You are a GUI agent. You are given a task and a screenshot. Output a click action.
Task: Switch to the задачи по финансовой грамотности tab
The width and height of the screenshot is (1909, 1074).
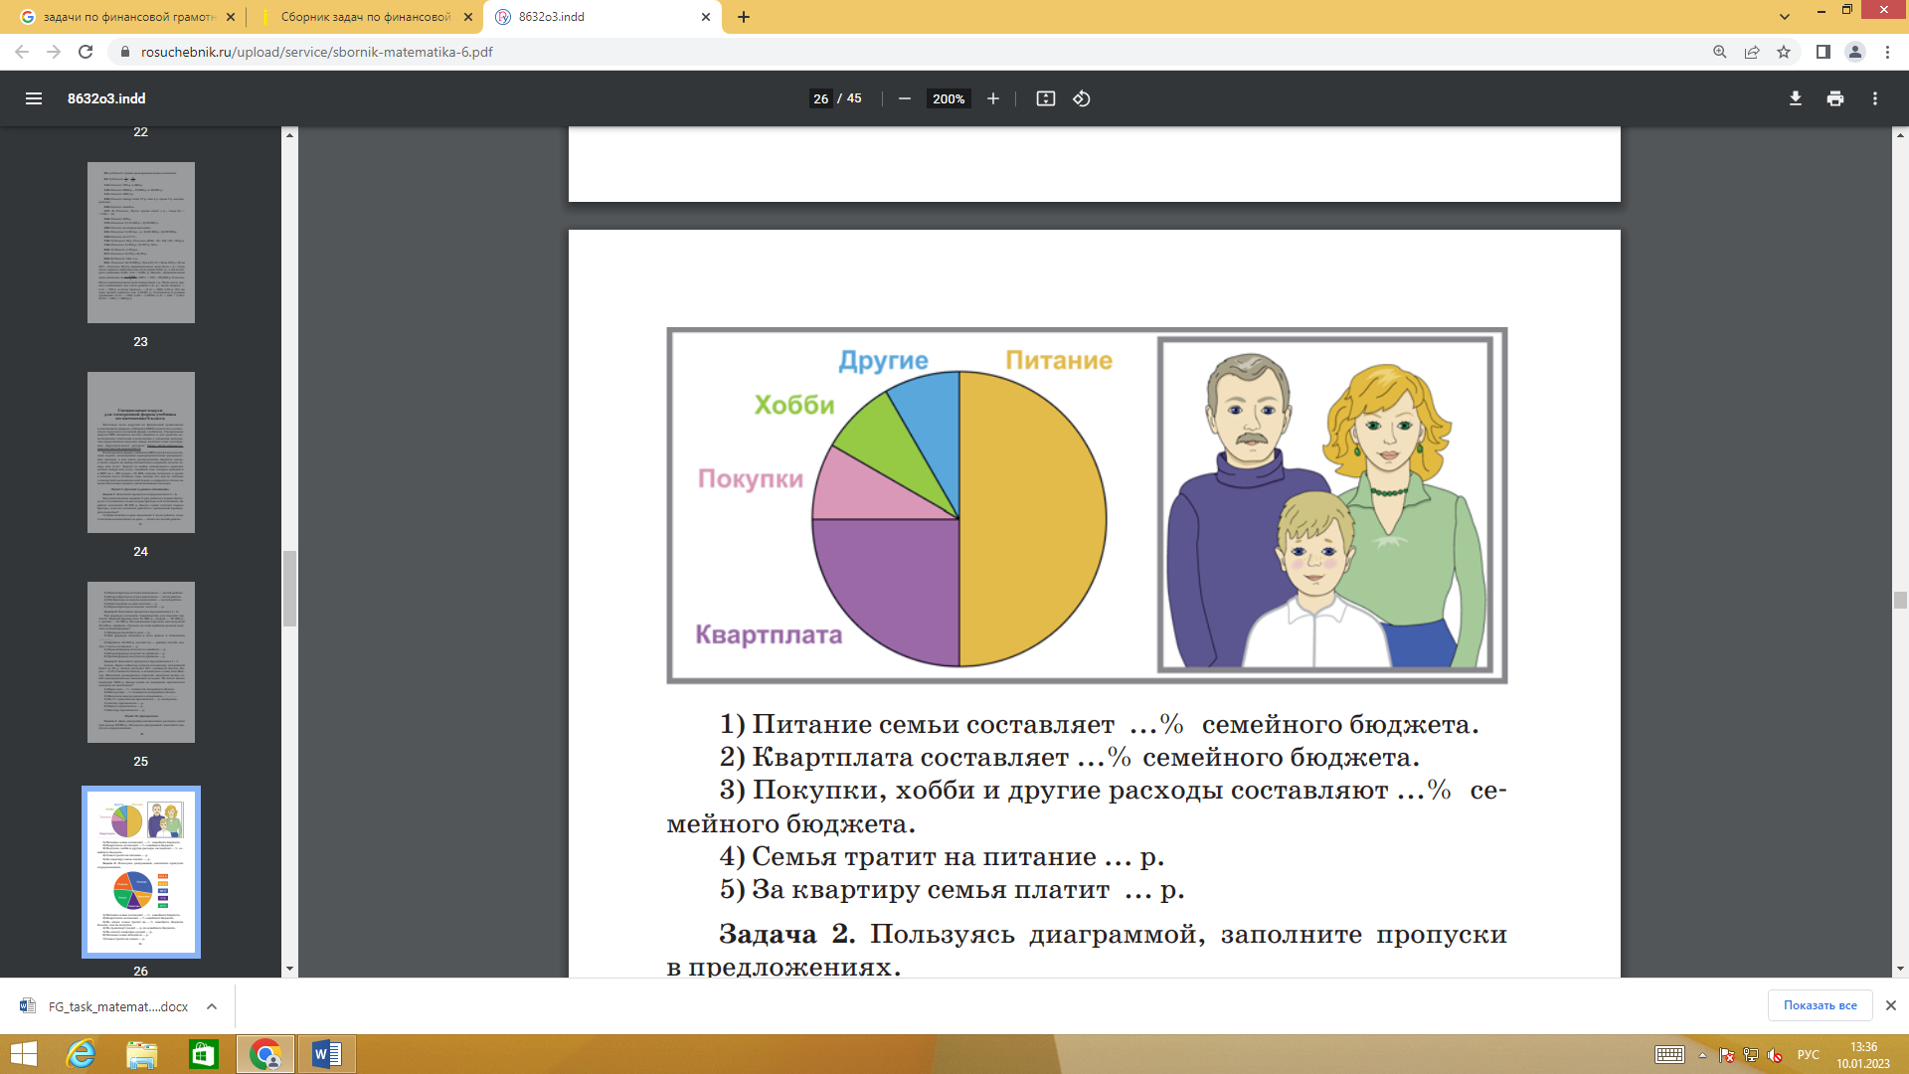pyautogui.click(x=127, y=17)
